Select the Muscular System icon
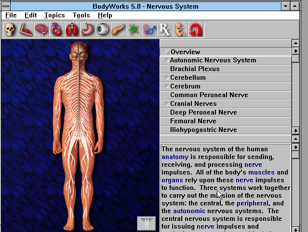This screenshot has height=232, width=308. coord(26,30)
